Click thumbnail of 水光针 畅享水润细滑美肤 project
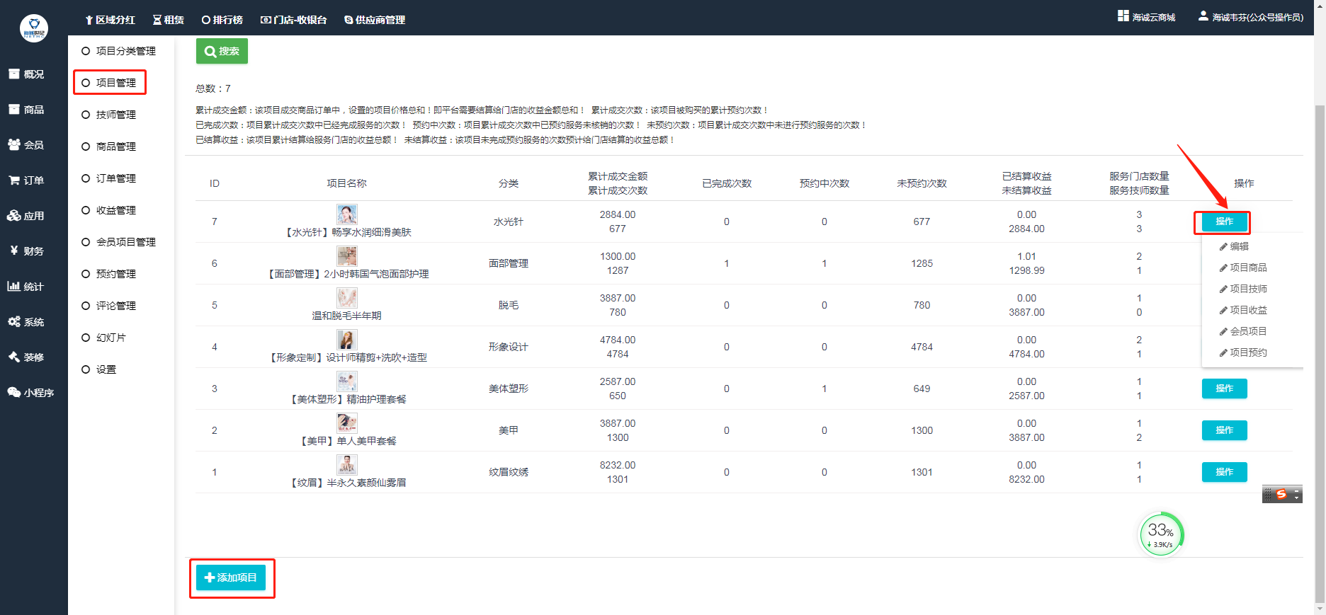 coord(347,214)
